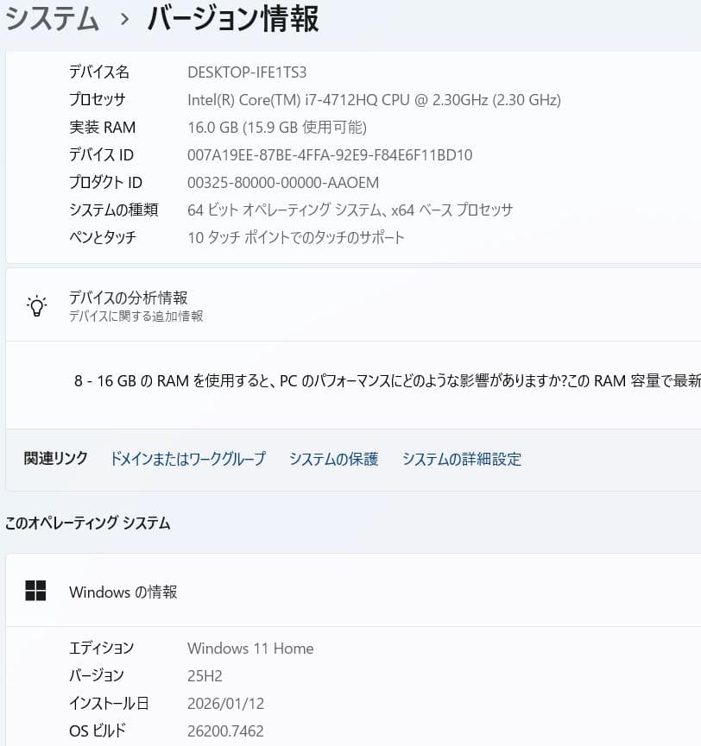Click the インストール日 2026/01/12 value
This screenshot has height=746, width=701.
(225, 703)
